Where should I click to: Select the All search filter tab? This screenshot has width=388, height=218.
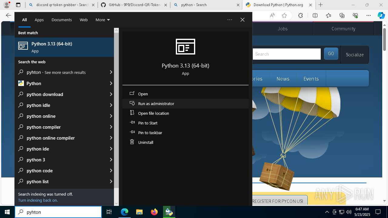(25, 20)
